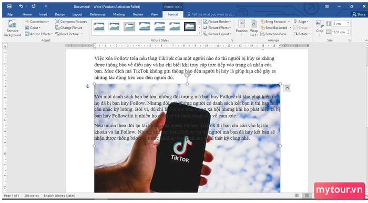
Task: Click the tab selector at ruler corner
Action: 5,46
